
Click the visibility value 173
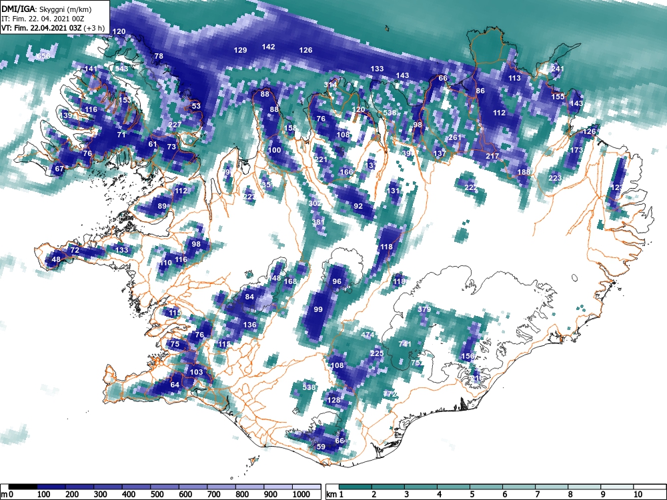[x=576, y=150]
